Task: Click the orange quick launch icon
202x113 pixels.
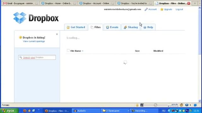Action: (x=29, y=110)
